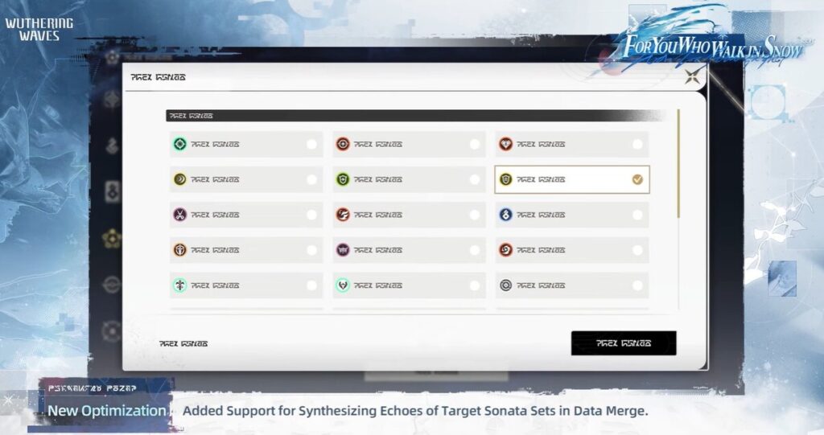Screen dimensions: 824x435
Task: Click the red crosshair sonata set icon
Action: pyautogui.click(x=343, y=145)
